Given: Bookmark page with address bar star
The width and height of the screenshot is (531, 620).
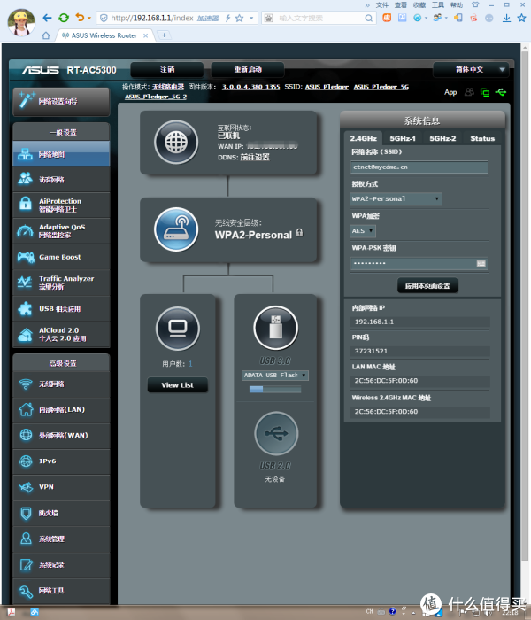Looking at the screenshot, I should [240, 18].
